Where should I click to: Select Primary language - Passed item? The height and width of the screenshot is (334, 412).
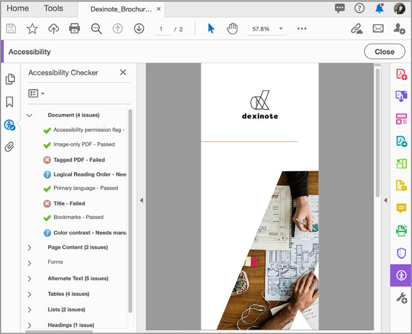[81, 188]
